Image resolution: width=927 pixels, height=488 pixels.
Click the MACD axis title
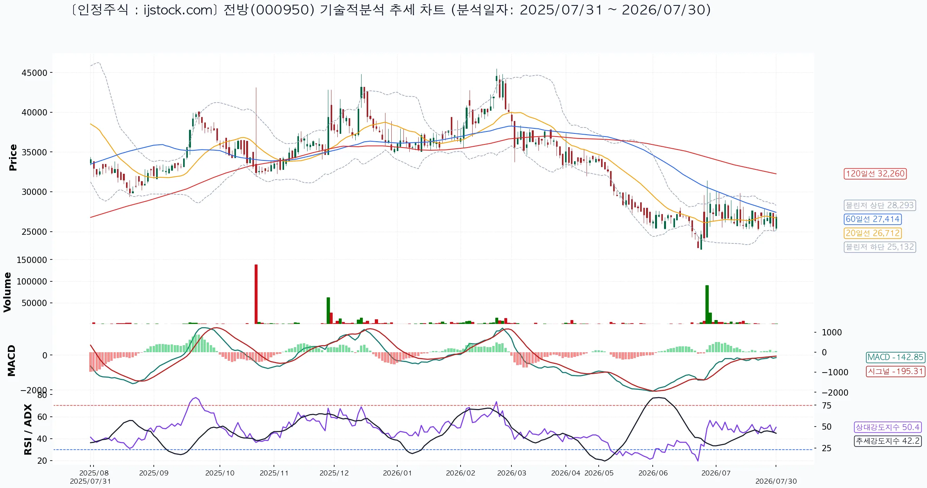pyautogui.click(x=11, y=360)
